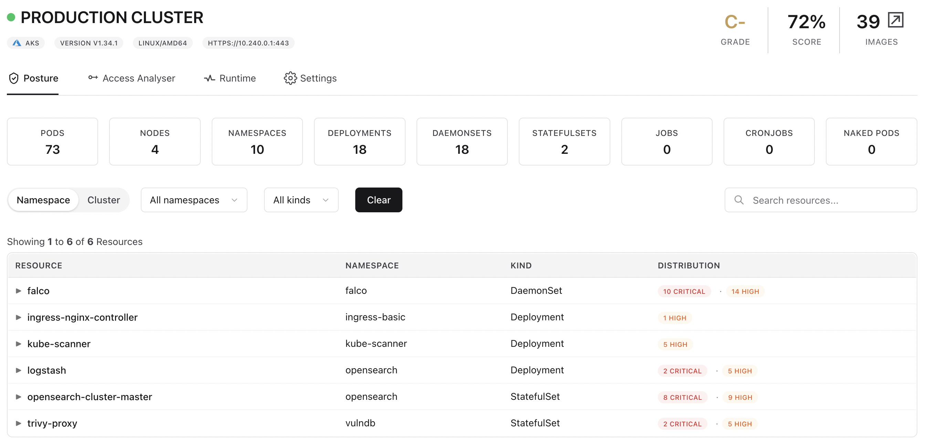Click the Distribution column header
This screenshot has height=448, width=926.
click(688, 266)
